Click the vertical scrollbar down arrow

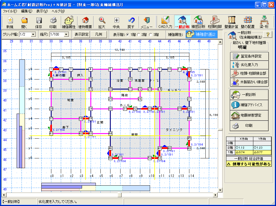tap(220, 189)
